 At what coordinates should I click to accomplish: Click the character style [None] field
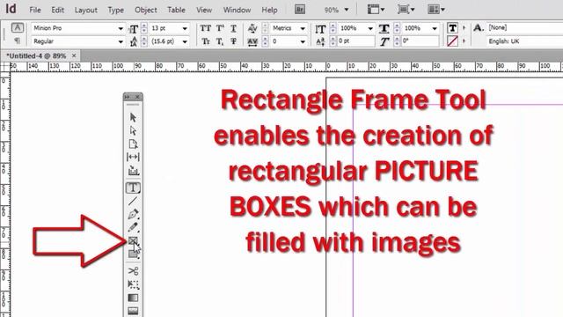pyautogui.click(x=524, y=27)
